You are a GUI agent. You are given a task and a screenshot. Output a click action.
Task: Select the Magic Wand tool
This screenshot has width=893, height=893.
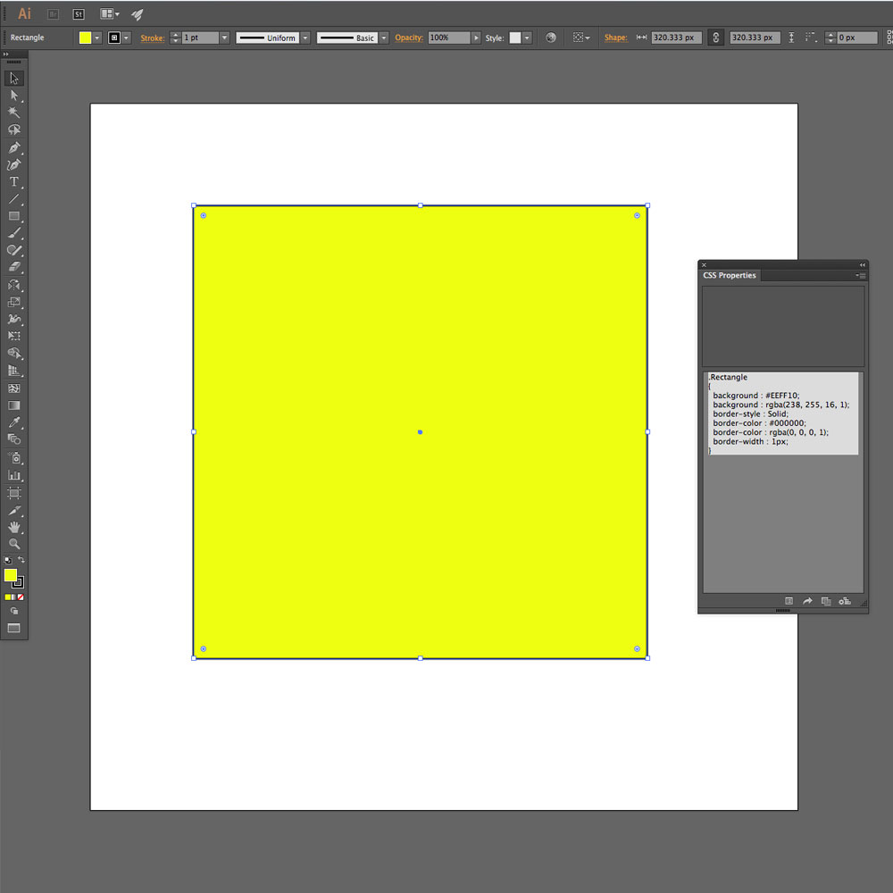tap(14, 113)
